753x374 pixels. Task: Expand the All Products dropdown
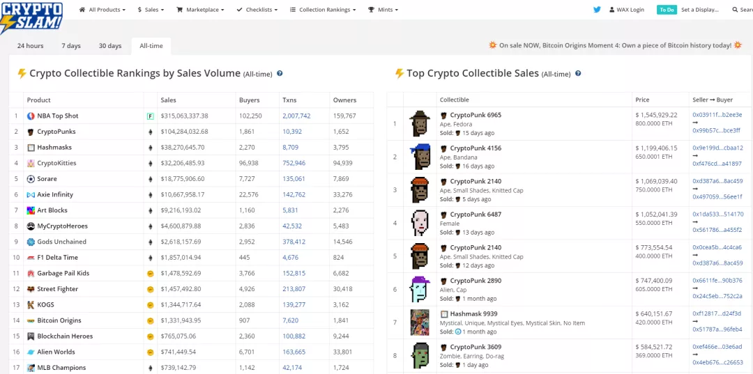pos(102,10)
